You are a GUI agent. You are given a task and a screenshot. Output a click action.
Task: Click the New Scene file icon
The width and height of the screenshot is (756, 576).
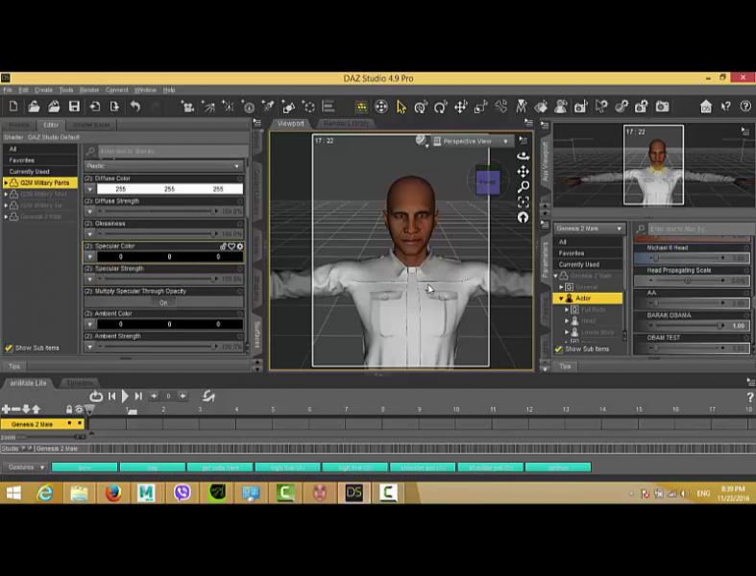tap(13, 107)
